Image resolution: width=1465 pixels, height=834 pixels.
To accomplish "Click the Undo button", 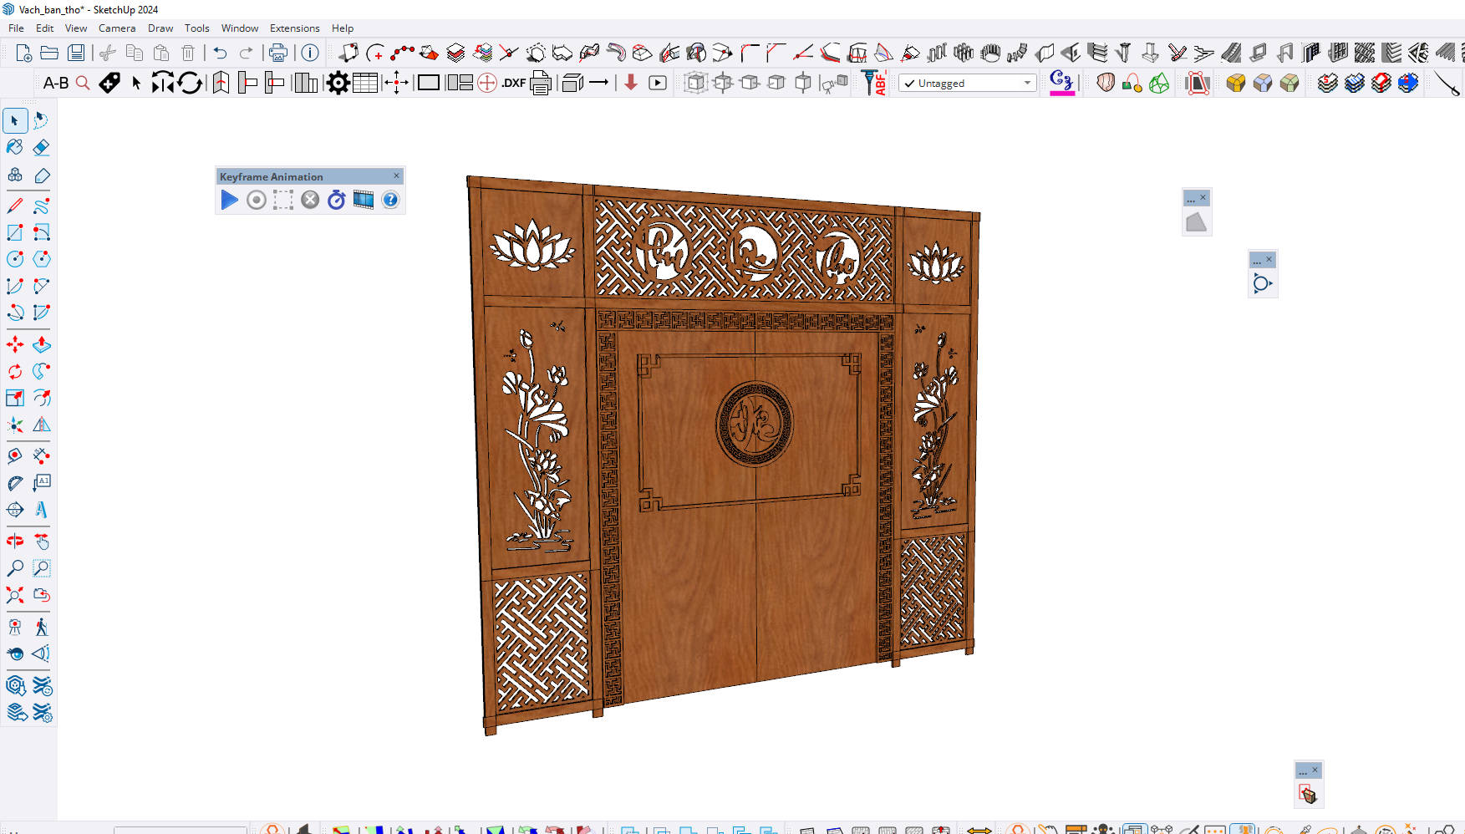I will [220, 53].
